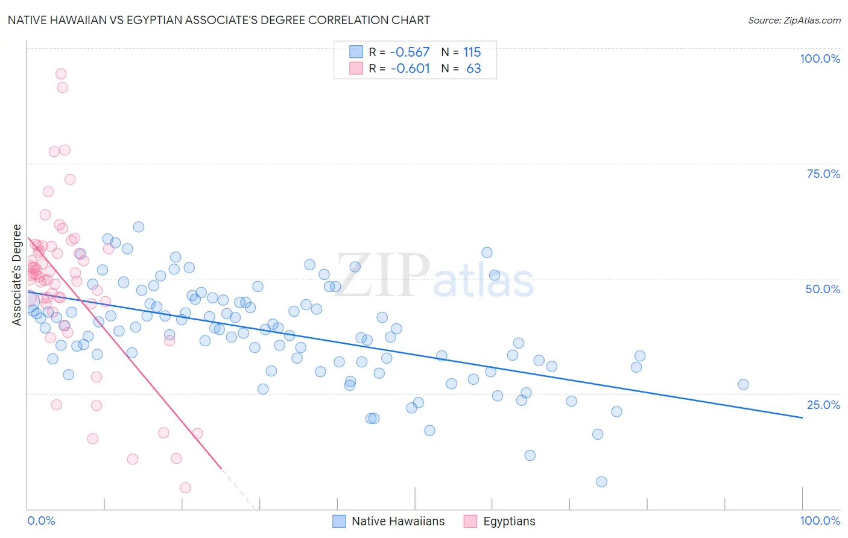Click the ZIPatlas watermark in chart center
The width and height of the screenshot is (848, 538).
434,276
